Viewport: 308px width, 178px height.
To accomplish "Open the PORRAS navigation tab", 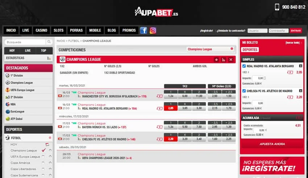I will [76, 30].
